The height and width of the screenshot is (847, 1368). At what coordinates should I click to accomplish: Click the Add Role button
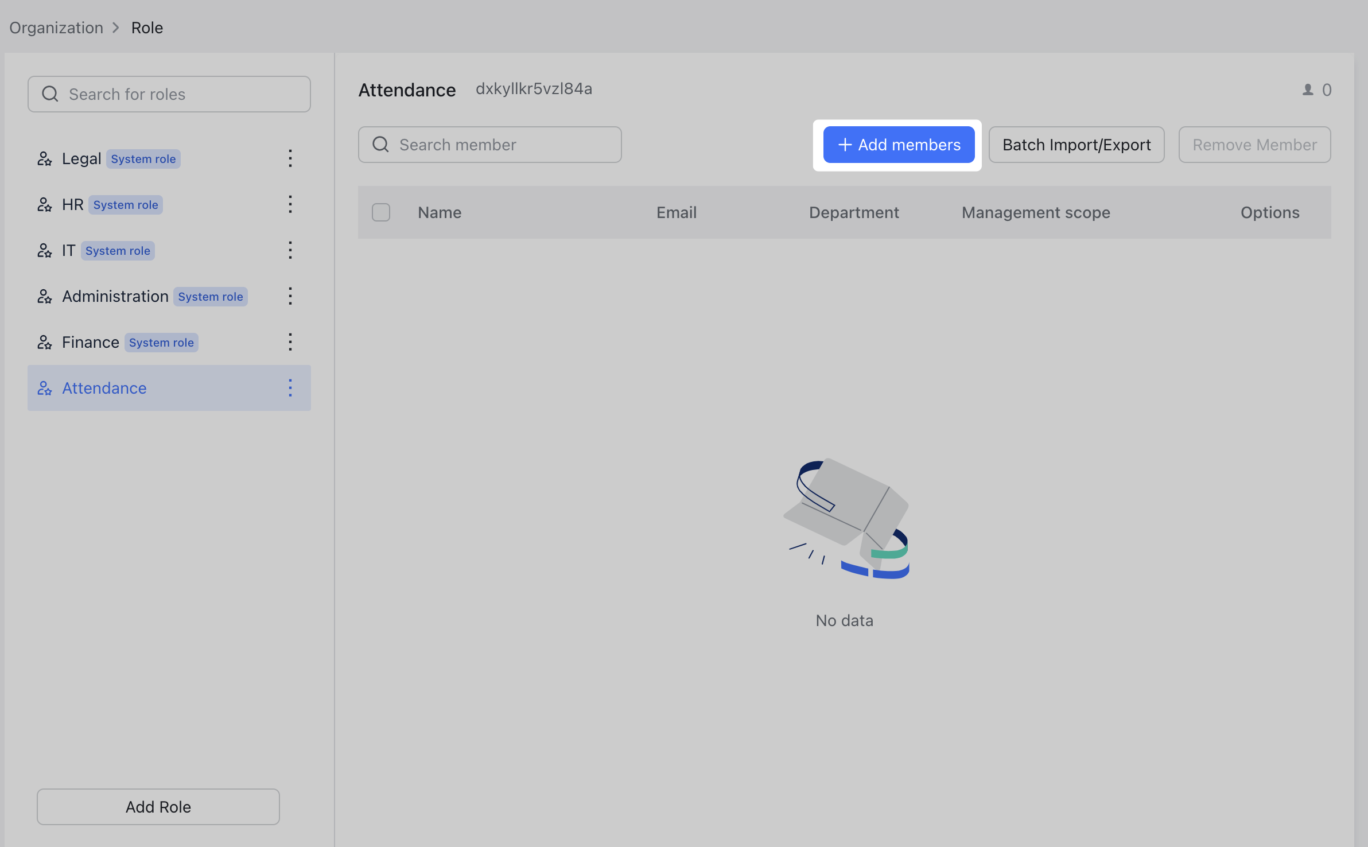pyautogui.click(x=158, y=807)
